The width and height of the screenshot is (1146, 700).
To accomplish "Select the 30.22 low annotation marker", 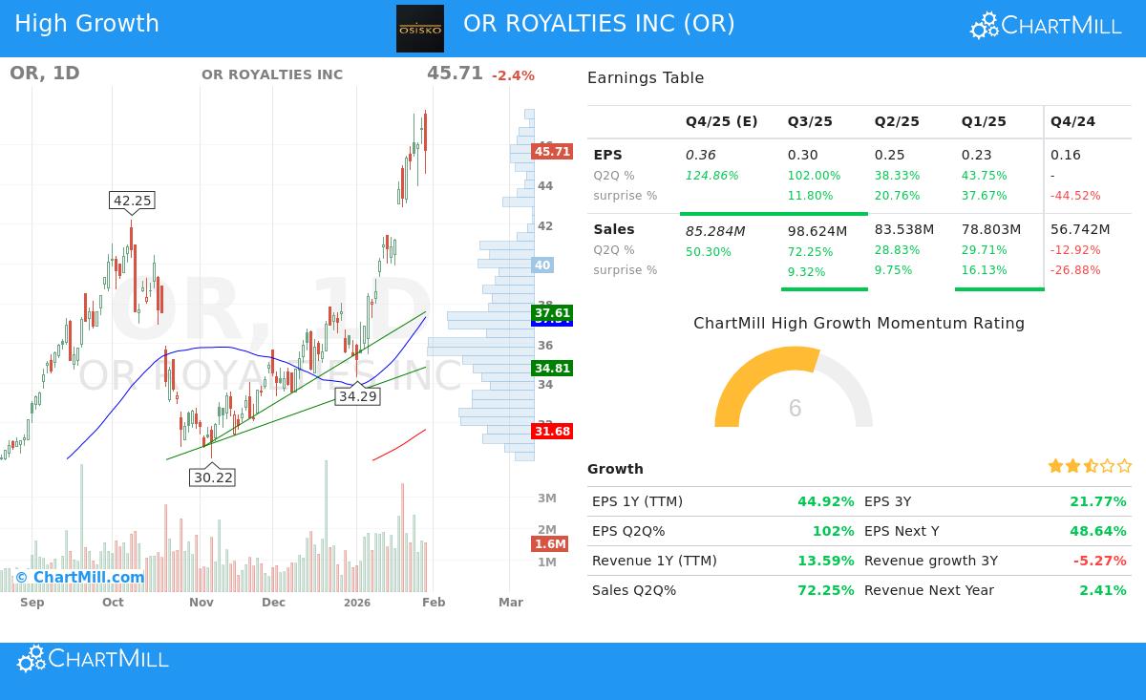I will (x=212, y=477).
